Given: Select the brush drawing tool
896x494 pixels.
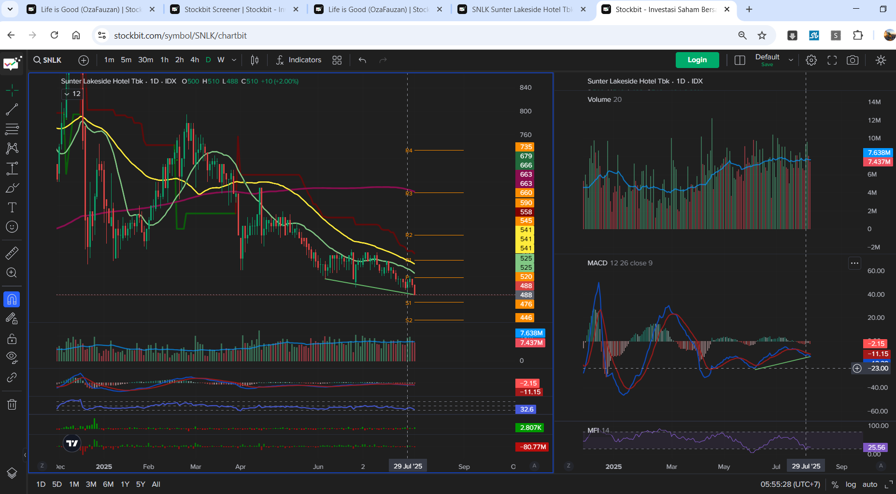Looking at the screenshot, I should coord(12,188).
